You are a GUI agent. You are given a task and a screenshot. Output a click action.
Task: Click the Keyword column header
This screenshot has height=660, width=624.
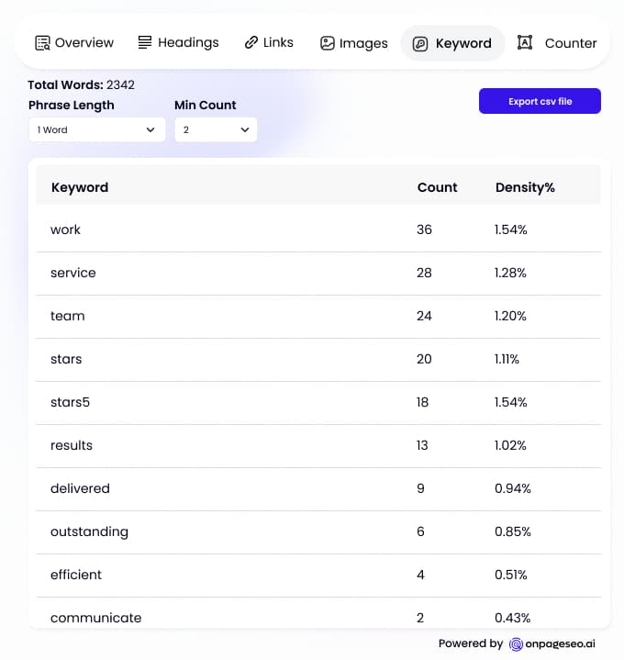[x=80, y=187]
